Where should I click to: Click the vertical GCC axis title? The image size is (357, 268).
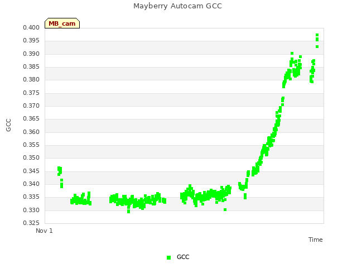(x=8, y=125)
